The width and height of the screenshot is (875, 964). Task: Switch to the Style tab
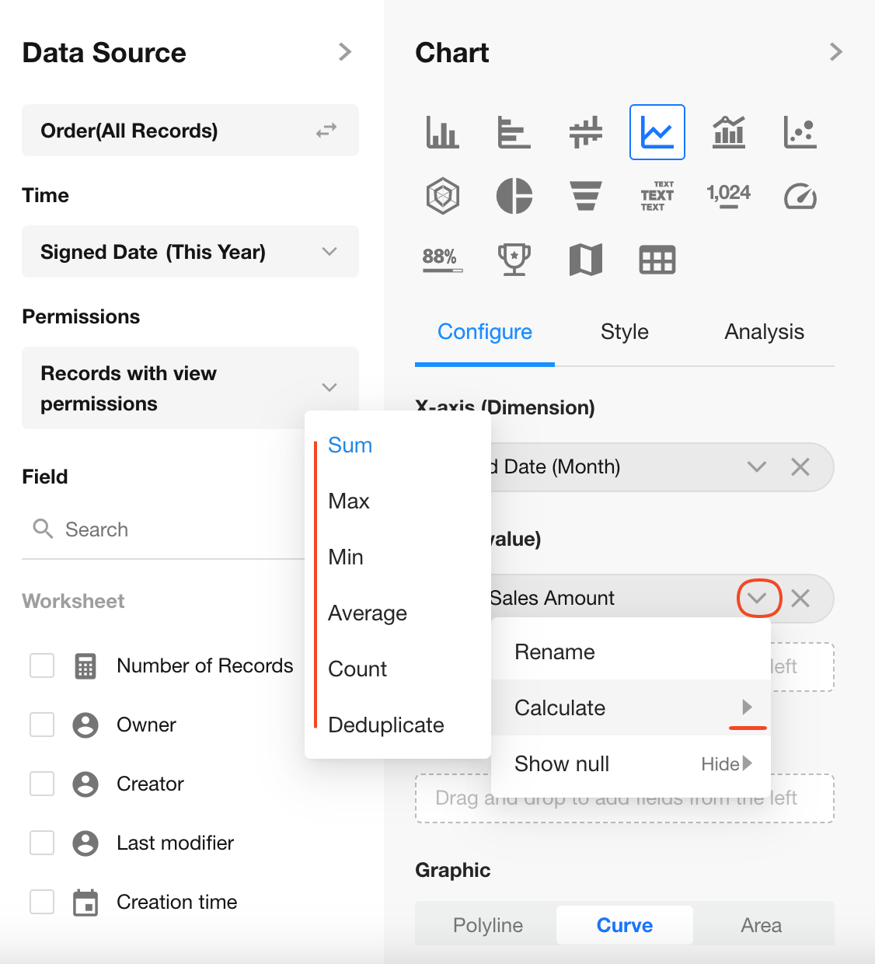[624, 332]
